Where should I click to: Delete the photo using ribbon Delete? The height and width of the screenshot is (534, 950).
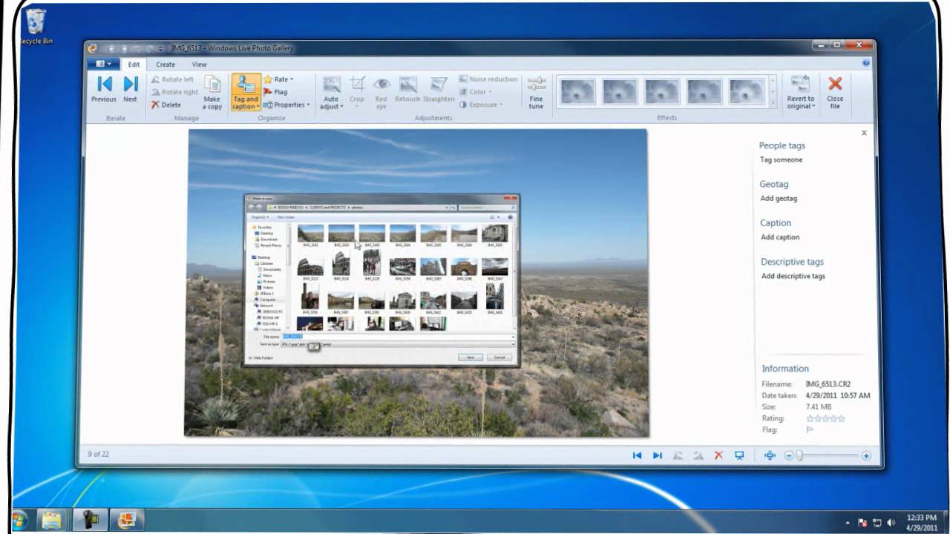[x=166, y=105]
